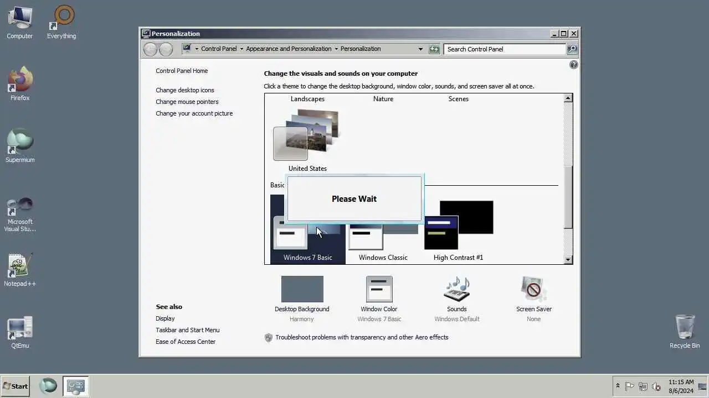Launch the QtEmu desktop shortcut

coord(20,332)
